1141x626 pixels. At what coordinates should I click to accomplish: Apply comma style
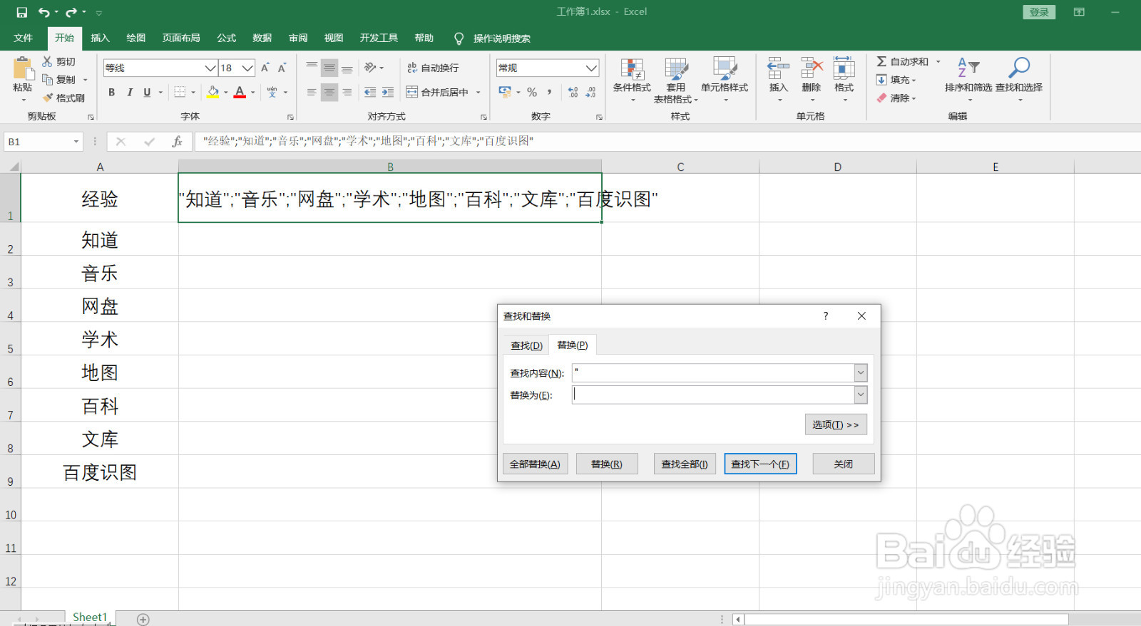click(x=549, y=92)
